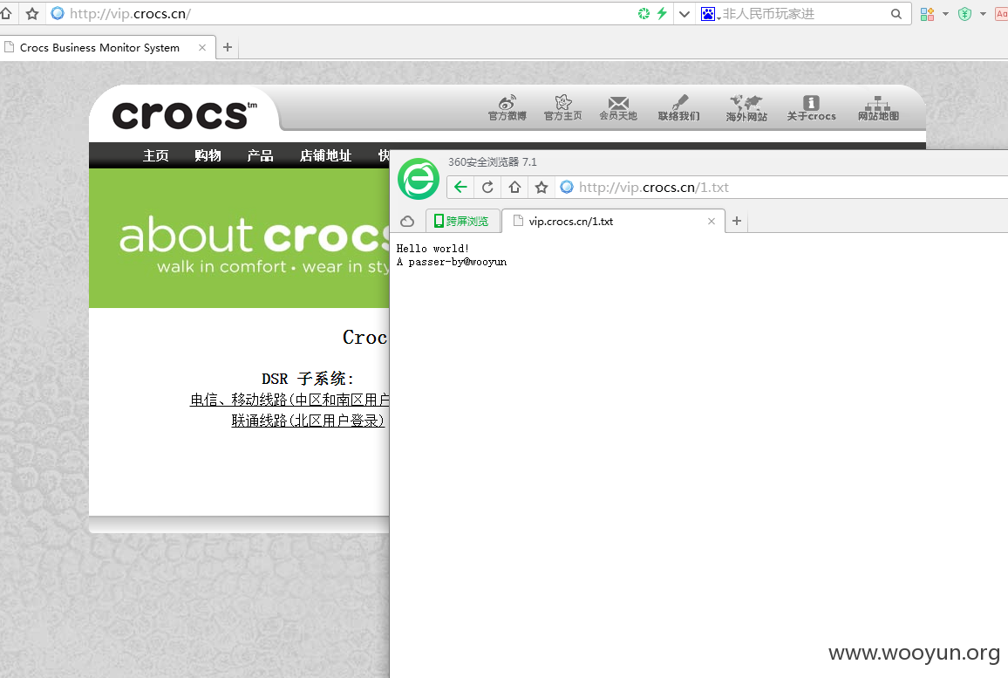Viewport: 1008px width, 678px height.
Task: Go back with green arrow in 360 browser
Action: 460,188
